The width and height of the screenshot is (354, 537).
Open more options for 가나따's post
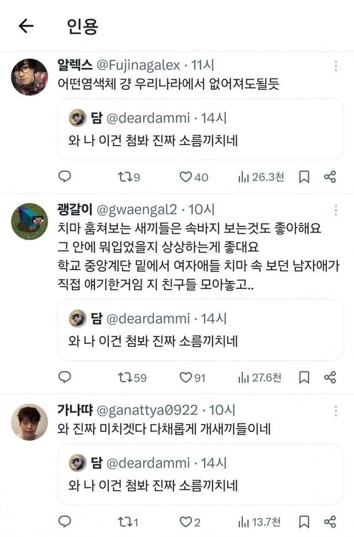coord(336,411)
